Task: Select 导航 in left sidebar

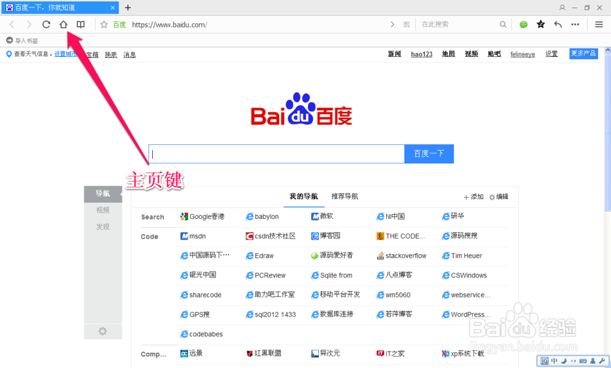Action: [x=103, y=194]
